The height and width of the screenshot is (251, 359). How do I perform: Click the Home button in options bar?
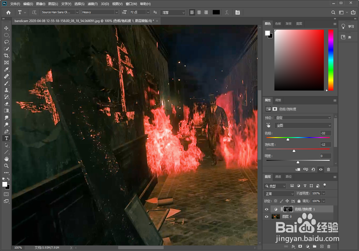8,12
